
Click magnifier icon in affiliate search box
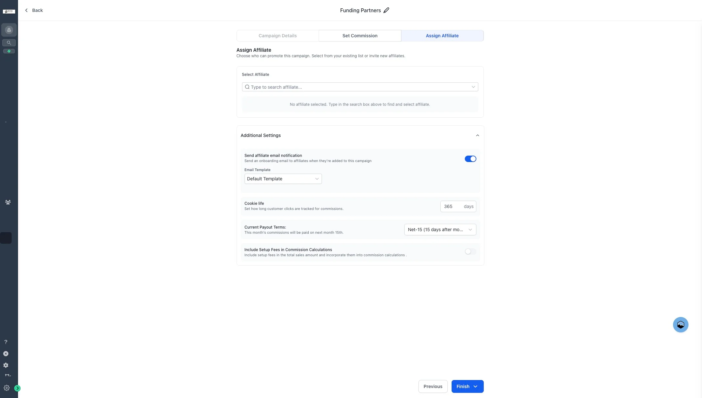(247, 87)
